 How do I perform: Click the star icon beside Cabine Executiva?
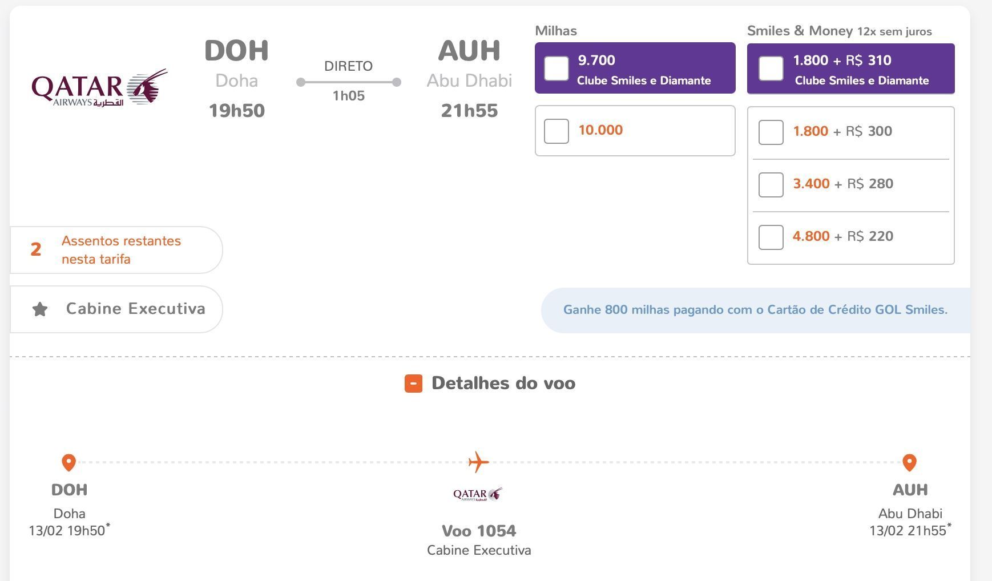pyautogui.click(x=40, y=309)
